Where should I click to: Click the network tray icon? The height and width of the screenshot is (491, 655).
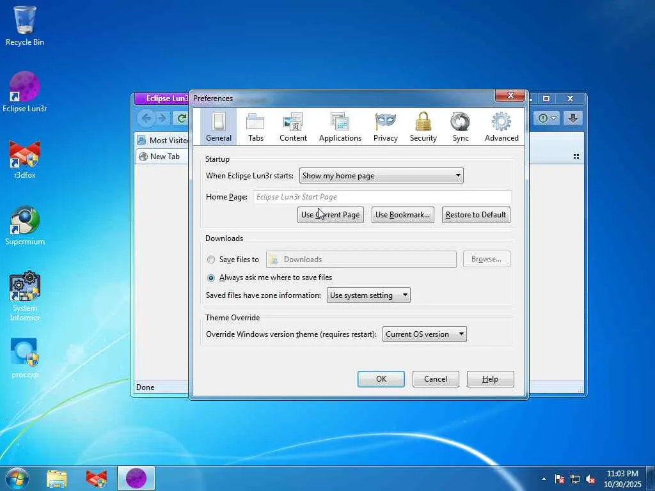click(x=575, y=479)
